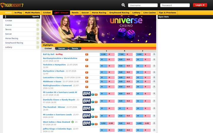
Task: Click the S icon for Lancashire v Surrey
Action: [87, 77]
